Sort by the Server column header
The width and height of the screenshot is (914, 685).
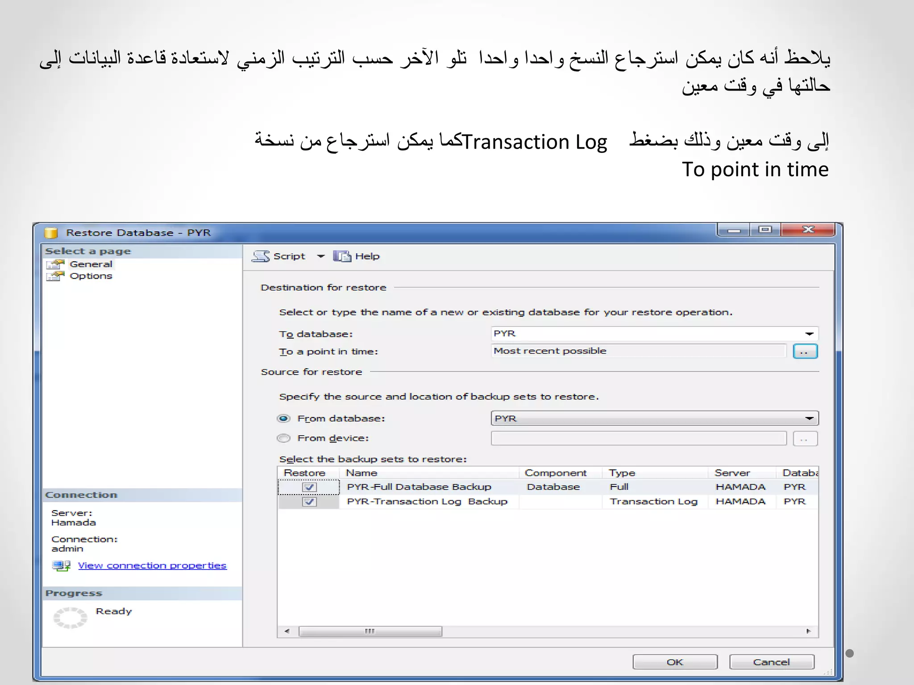pos(742,473)
